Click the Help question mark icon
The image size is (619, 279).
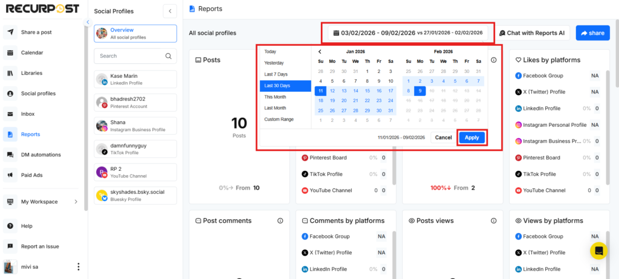click(10, 226)
